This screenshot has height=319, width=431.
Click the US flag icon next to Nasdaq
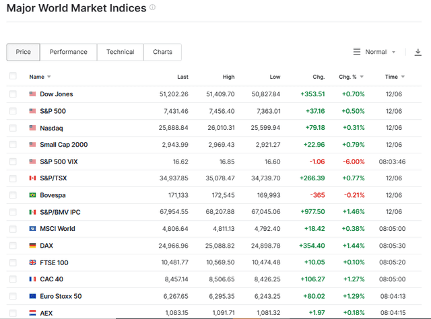32,128
